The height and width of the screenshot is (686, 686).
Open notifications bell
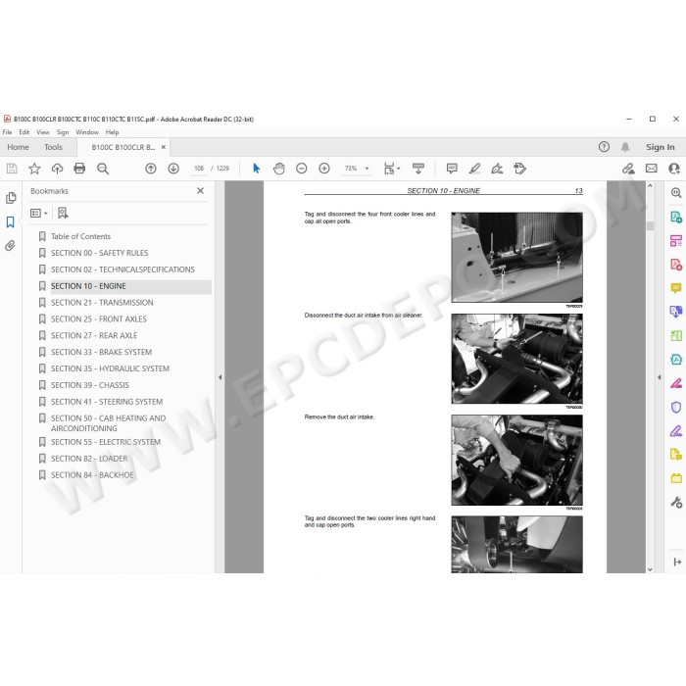625,147
